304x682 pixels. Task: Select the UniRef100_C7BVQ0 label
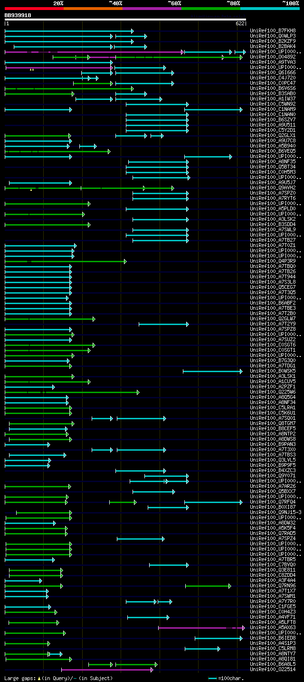click(x=273, y=565)
